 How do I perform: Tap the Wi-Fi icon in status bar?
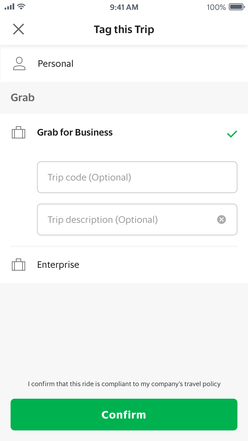point(21,7)
